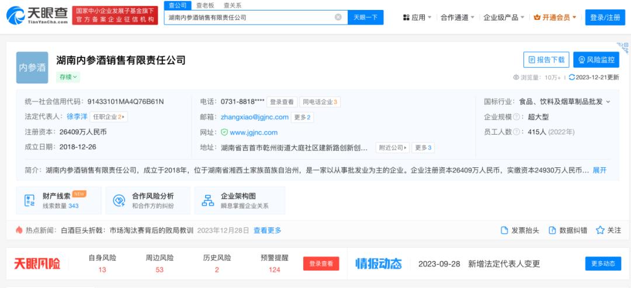Click 更多 3 next to the address

pyautogui.click(x=423, y=148)
